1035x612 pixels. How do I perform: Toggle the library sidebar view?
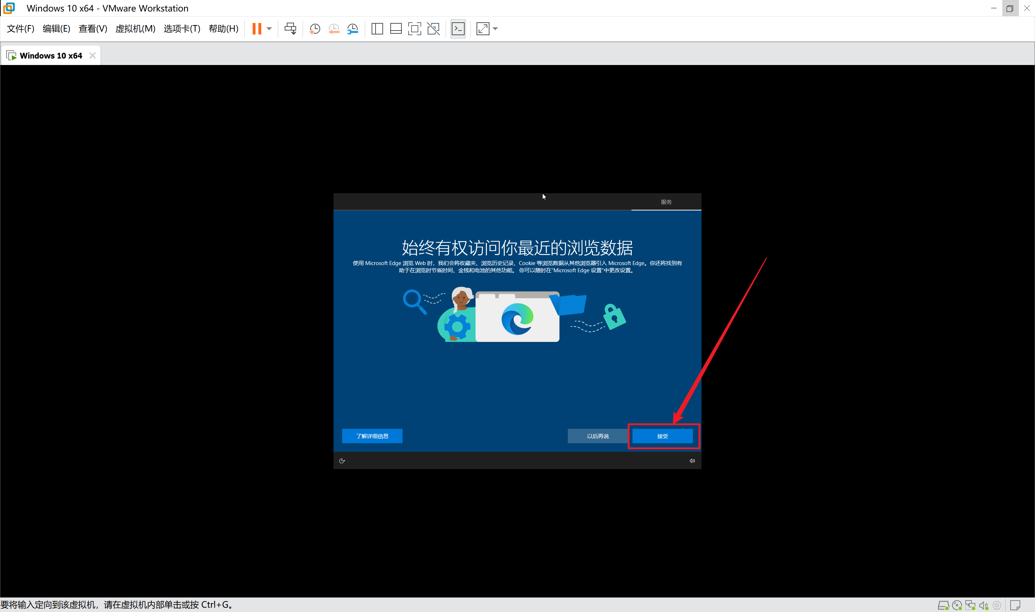click(377, 29)
